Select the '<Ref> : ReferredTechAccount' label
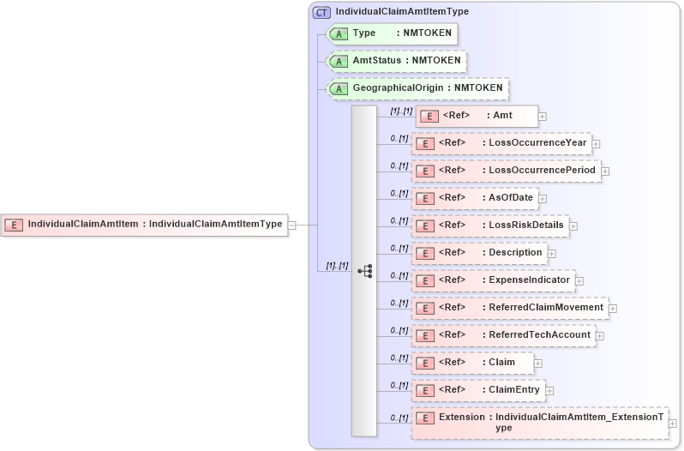The width and height of the screenshot is (684, 451). (x=514, y=335)
